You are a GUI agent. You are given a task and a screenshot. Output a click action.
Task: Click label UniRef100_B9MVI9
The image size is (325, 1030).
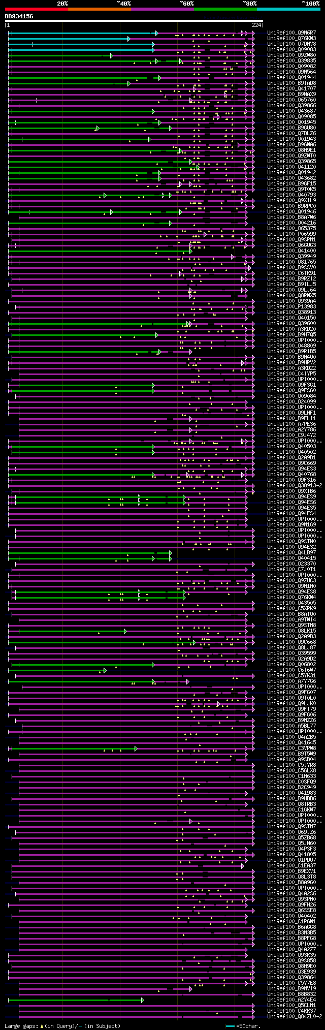[291, 988]
